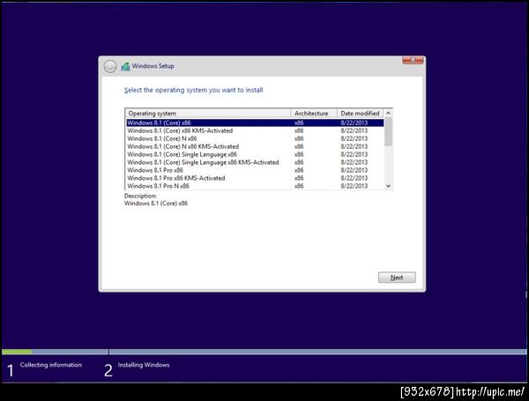The width and height of the screenshot is (529, 401).
Task: Select Core Single Language x86 KMS-Activated row
Action: (255, 162)
